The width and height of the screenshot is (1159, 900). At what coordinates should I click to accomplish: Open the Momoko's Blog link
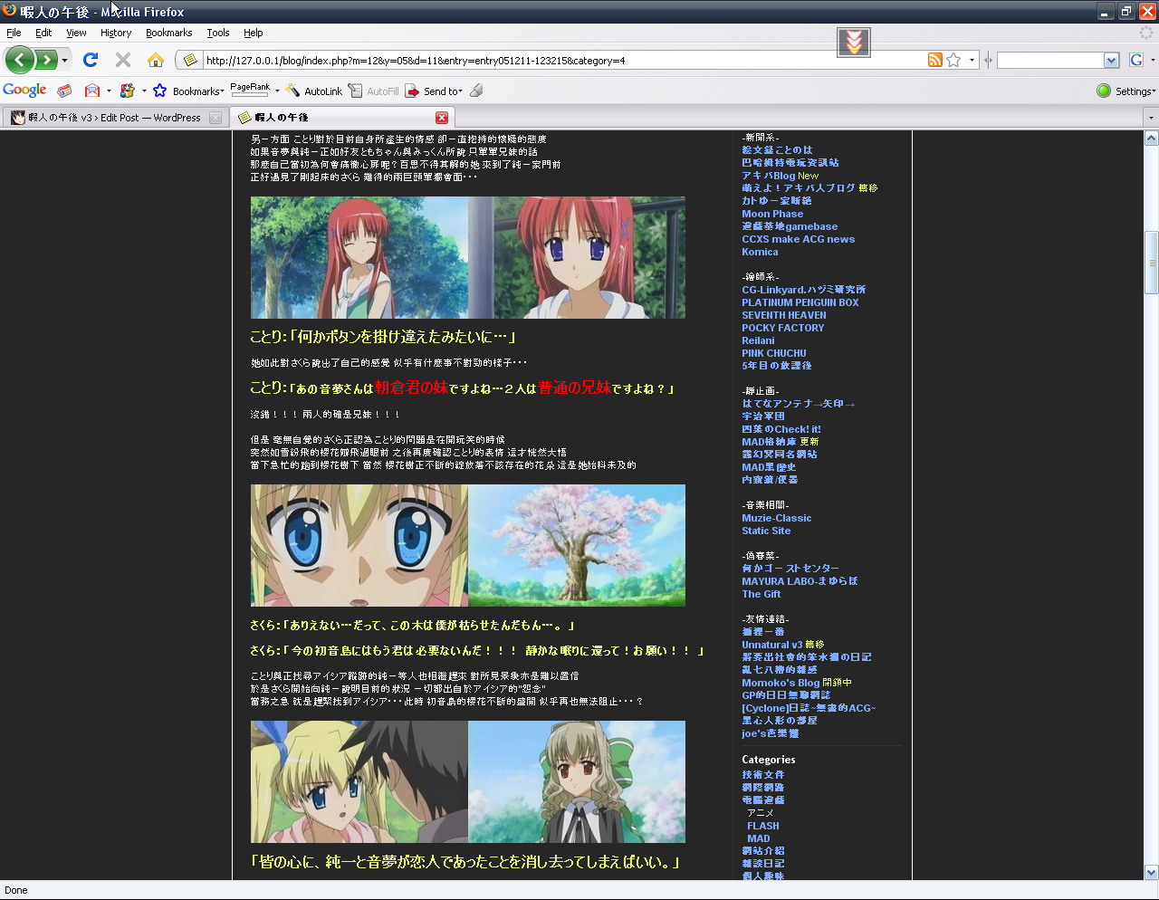pyautogui.click(x=781, y=683)
